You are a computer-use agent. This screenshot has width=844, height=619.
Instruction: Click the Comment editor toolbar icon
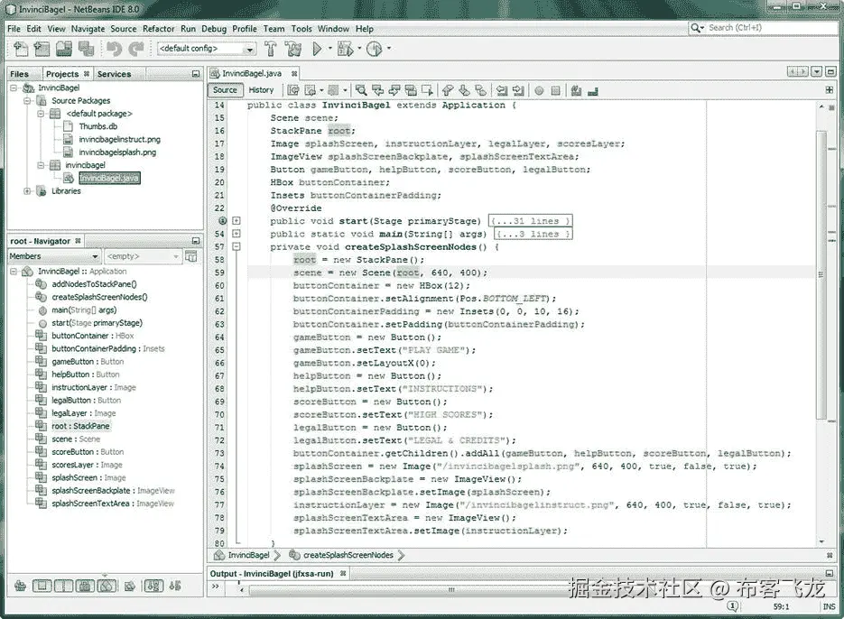(x=576, y=90)
